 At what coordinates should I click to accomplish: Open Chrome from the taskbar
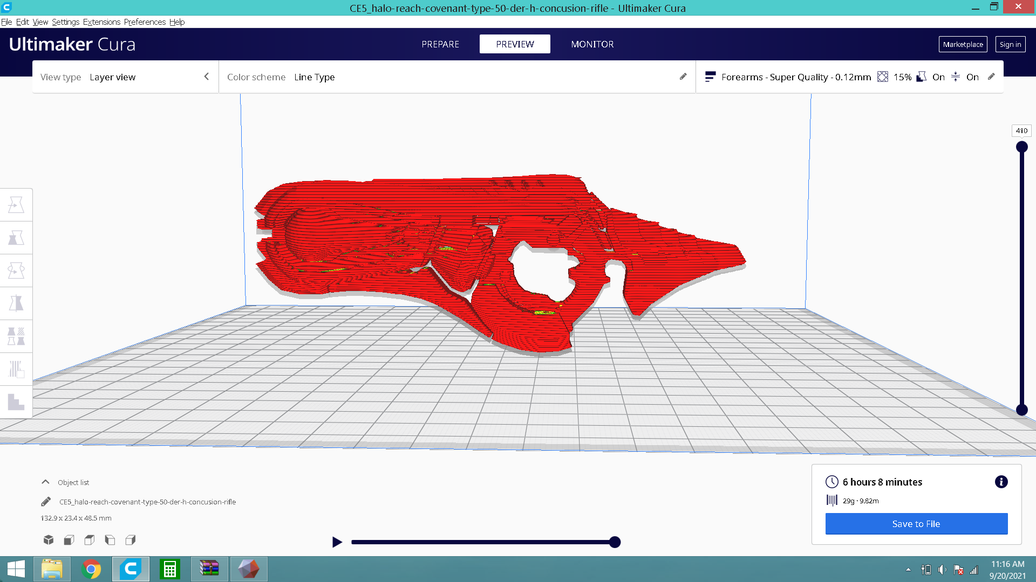(91, 569)
